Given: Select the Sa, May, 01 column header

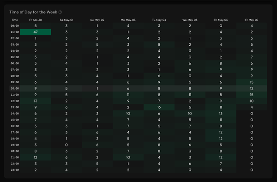Looking at the screenshot, I should 66,20.
